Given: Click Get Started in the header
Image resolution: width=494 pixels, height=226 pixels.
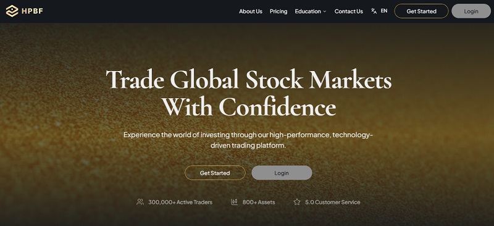Looking at the screenshot, I should [421, 11].
